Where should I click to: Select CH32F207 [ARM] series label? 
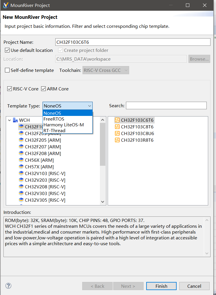43,147
